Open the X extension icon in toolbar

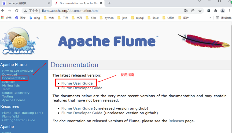[x=209, y=11]
